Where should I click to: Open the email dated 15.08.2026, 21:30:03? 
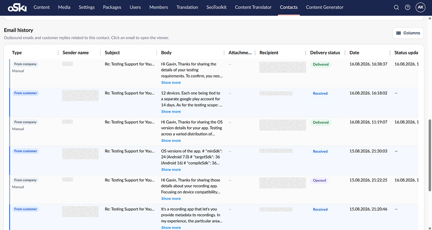[x=214, y=160]
